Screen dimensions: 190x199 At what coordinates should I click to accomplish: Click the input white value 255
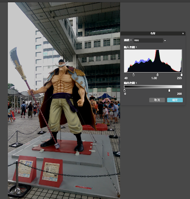(179, 78)
